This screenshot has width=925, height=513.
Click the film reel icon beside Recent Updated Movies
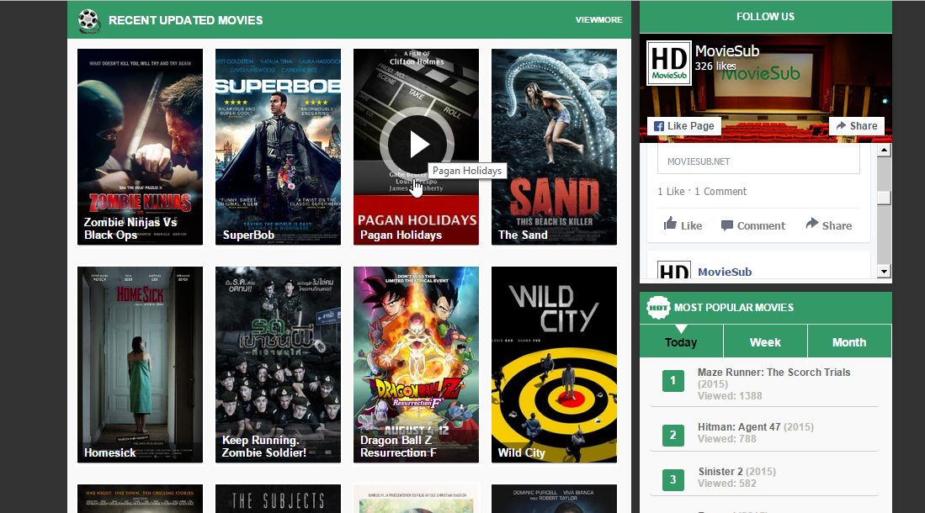[88, 20]
